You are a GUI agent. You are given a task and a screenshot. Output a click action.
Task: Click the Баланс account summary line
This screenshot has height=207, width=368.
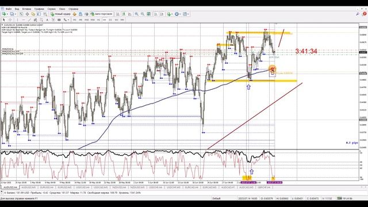point(73,193)
